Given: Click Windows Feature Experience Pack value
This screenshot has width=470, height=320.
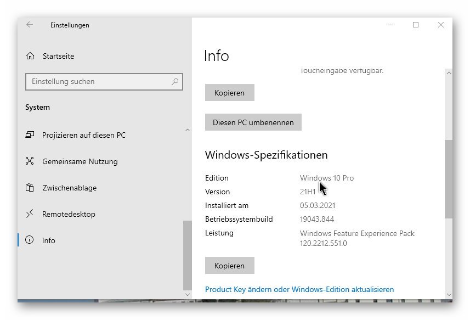Looking at the screenshot, I should pos(357,238).
